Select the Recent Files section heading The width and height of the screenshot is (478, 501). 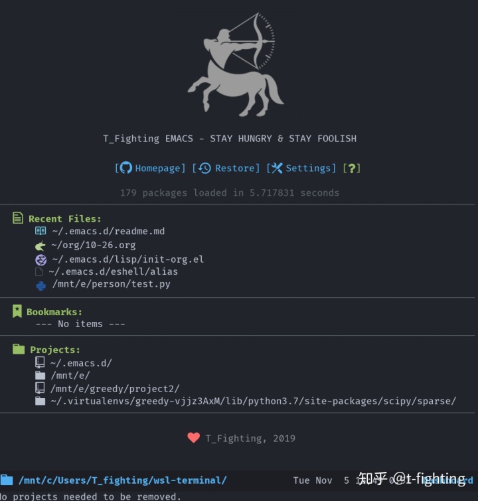coord(65,219)
